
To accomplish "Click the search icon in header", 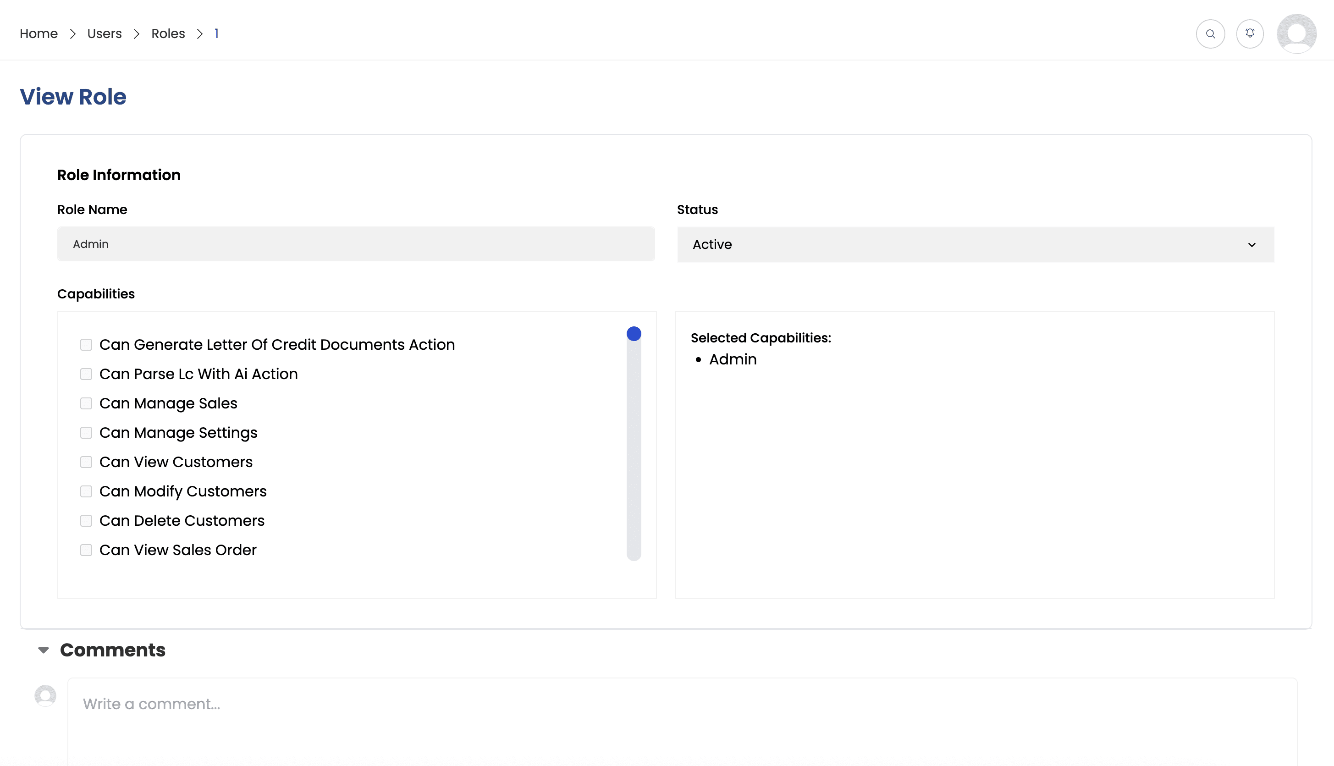I will [1210, 33].
